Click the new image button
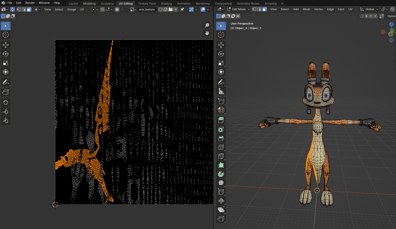 (x=165, y=9)
